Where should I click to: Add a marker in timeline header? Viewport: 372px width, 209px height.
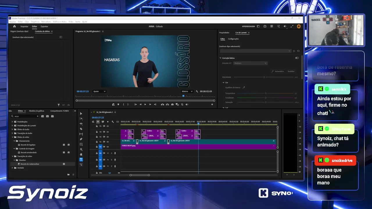[108, 122]
